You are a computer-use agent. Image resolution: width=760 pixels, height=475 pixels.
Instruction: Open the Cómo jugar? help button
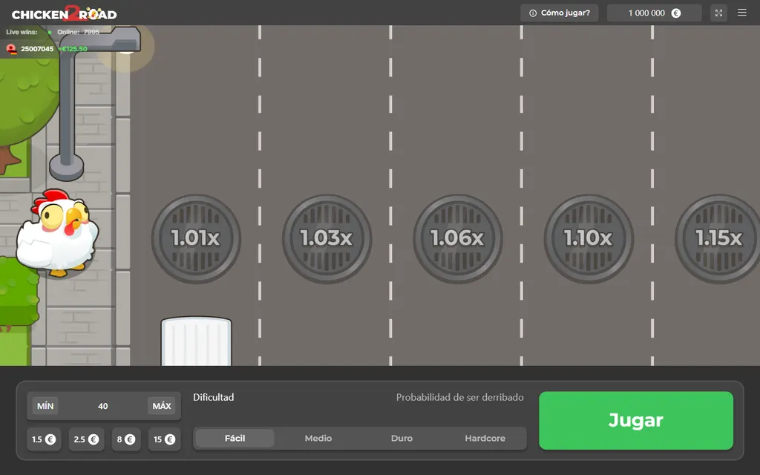[x=560, y=13]
